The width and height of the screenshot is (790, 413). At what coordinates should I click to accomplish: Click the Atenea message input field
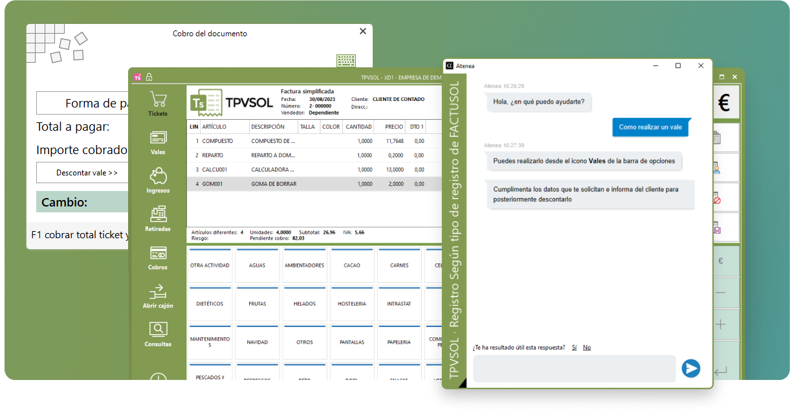[575, 368]
